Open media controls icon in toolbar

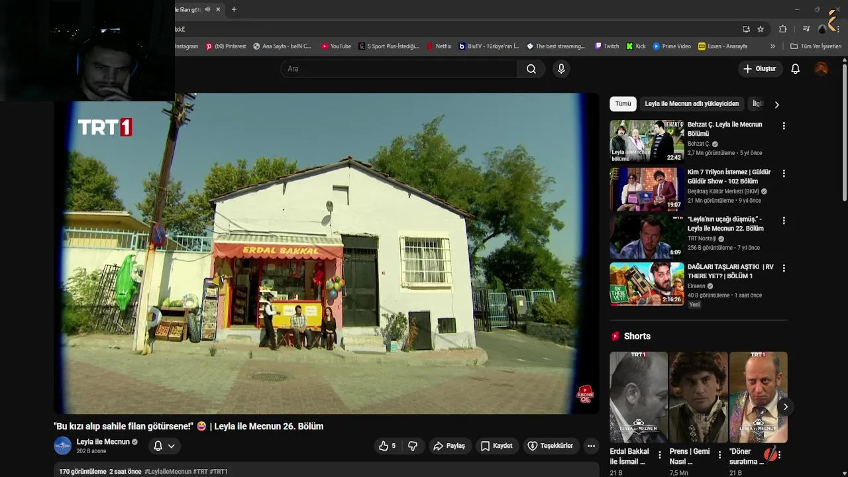click(x=806, y=29)
